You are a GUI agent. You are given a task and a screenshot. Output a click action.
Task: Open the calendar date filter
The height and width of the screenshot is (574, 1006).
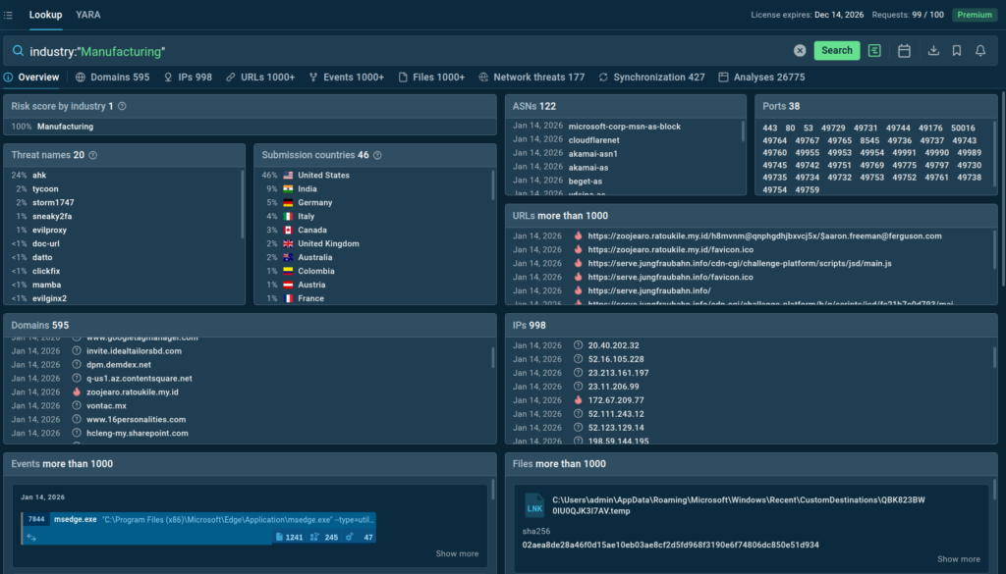[x=905, y=50]
